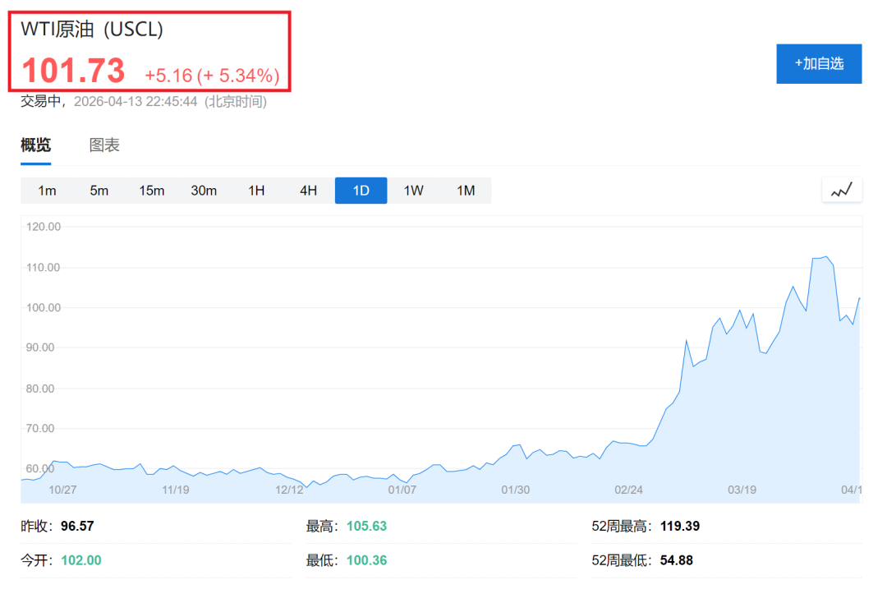
Task: Click the 52周最高 value 119.39
Action: point(680,526)
